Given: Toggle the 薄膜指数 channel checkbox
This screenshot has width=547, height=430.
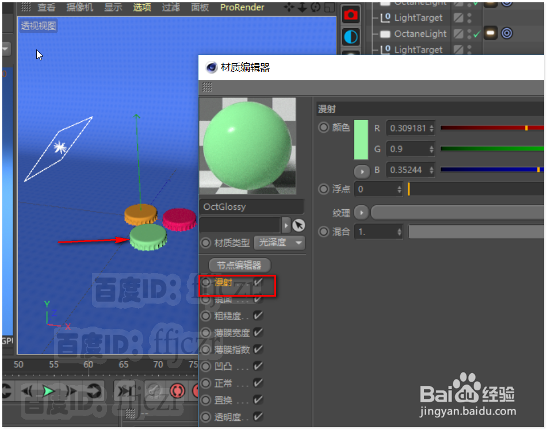Looking at the screenshot, I should (x=258, y=349).
